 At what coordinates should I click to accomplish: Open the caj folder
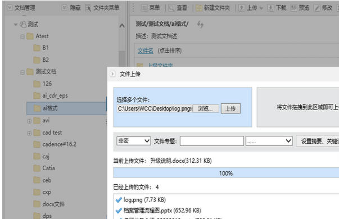point(42,156)
